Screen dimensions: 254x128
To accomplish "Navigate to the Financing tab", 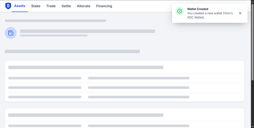I will [104, 6].
